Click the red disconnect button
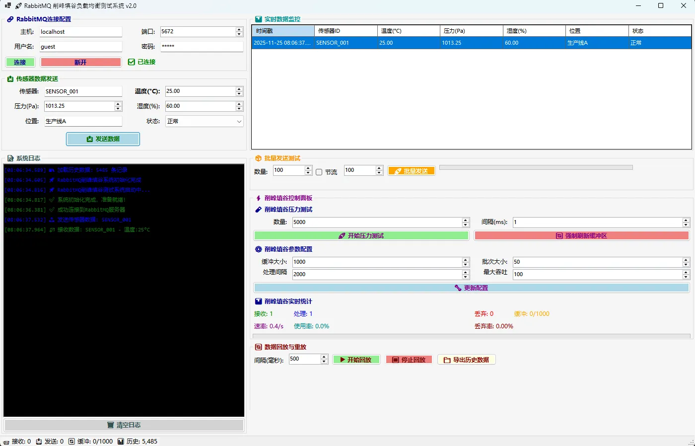This screenshot has width=695, height=446. pyautogui.click(x=80, y=62)
